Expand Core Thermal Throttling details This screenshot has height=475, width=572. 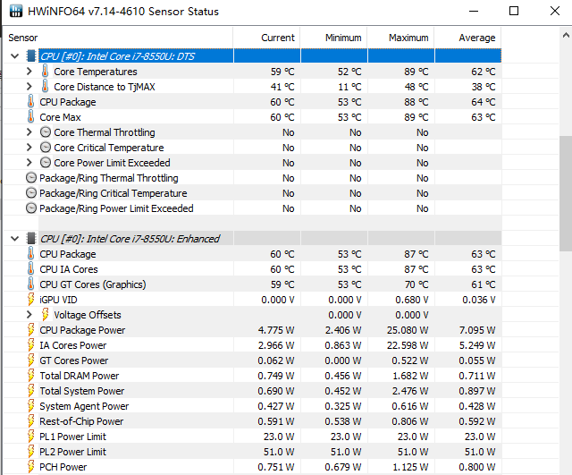click(29, 132)
